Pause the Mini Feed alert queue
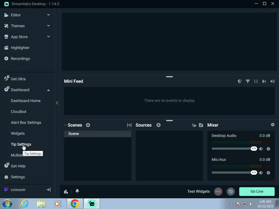The image size is (279, 209). point(256,81)
